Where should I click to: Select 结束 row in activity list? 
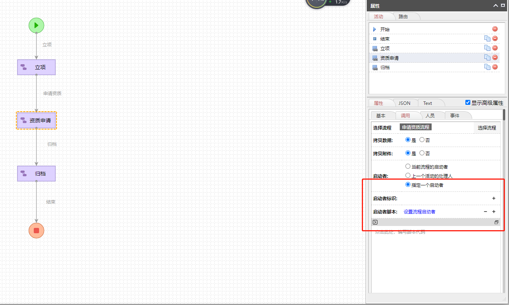[x=434, y=39]
